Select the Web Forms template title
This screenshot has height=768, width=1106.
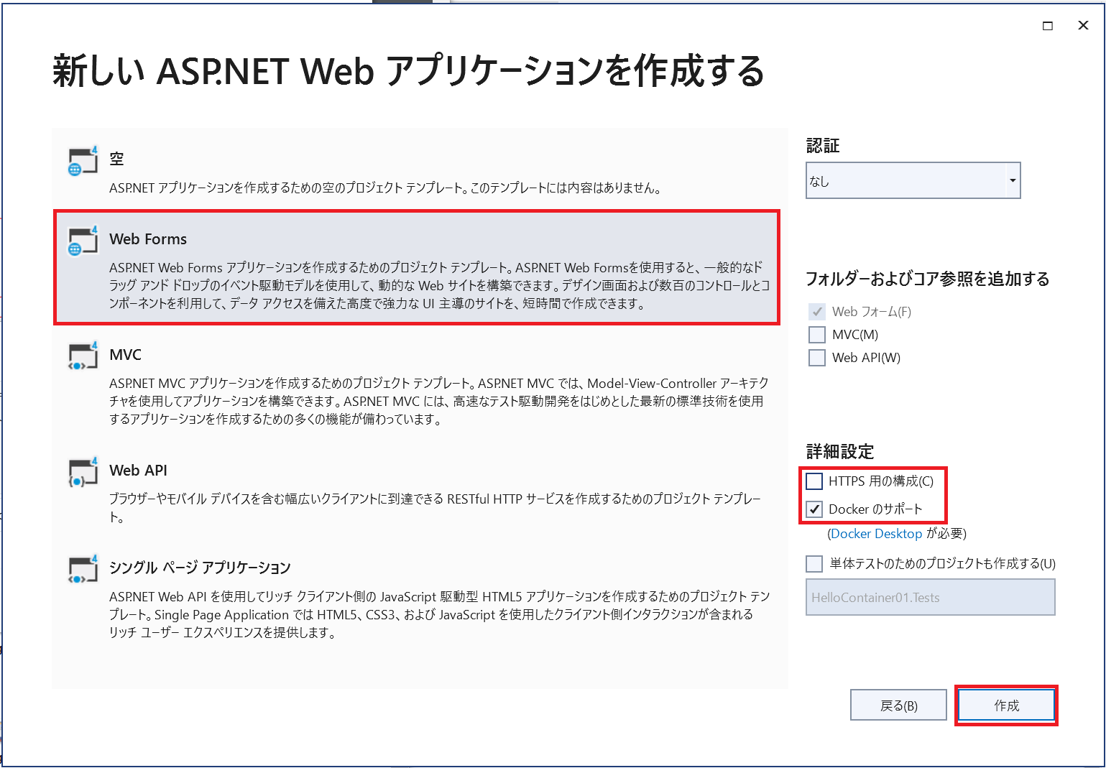point(148,239)
